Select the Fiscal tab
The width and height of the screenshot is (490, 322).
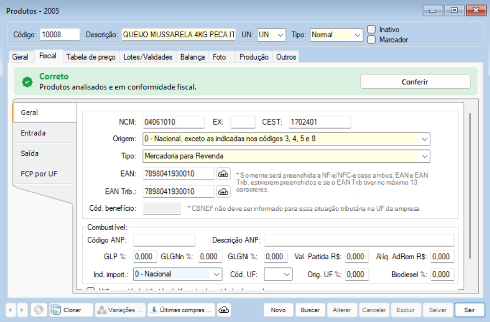tap(48, 56)
